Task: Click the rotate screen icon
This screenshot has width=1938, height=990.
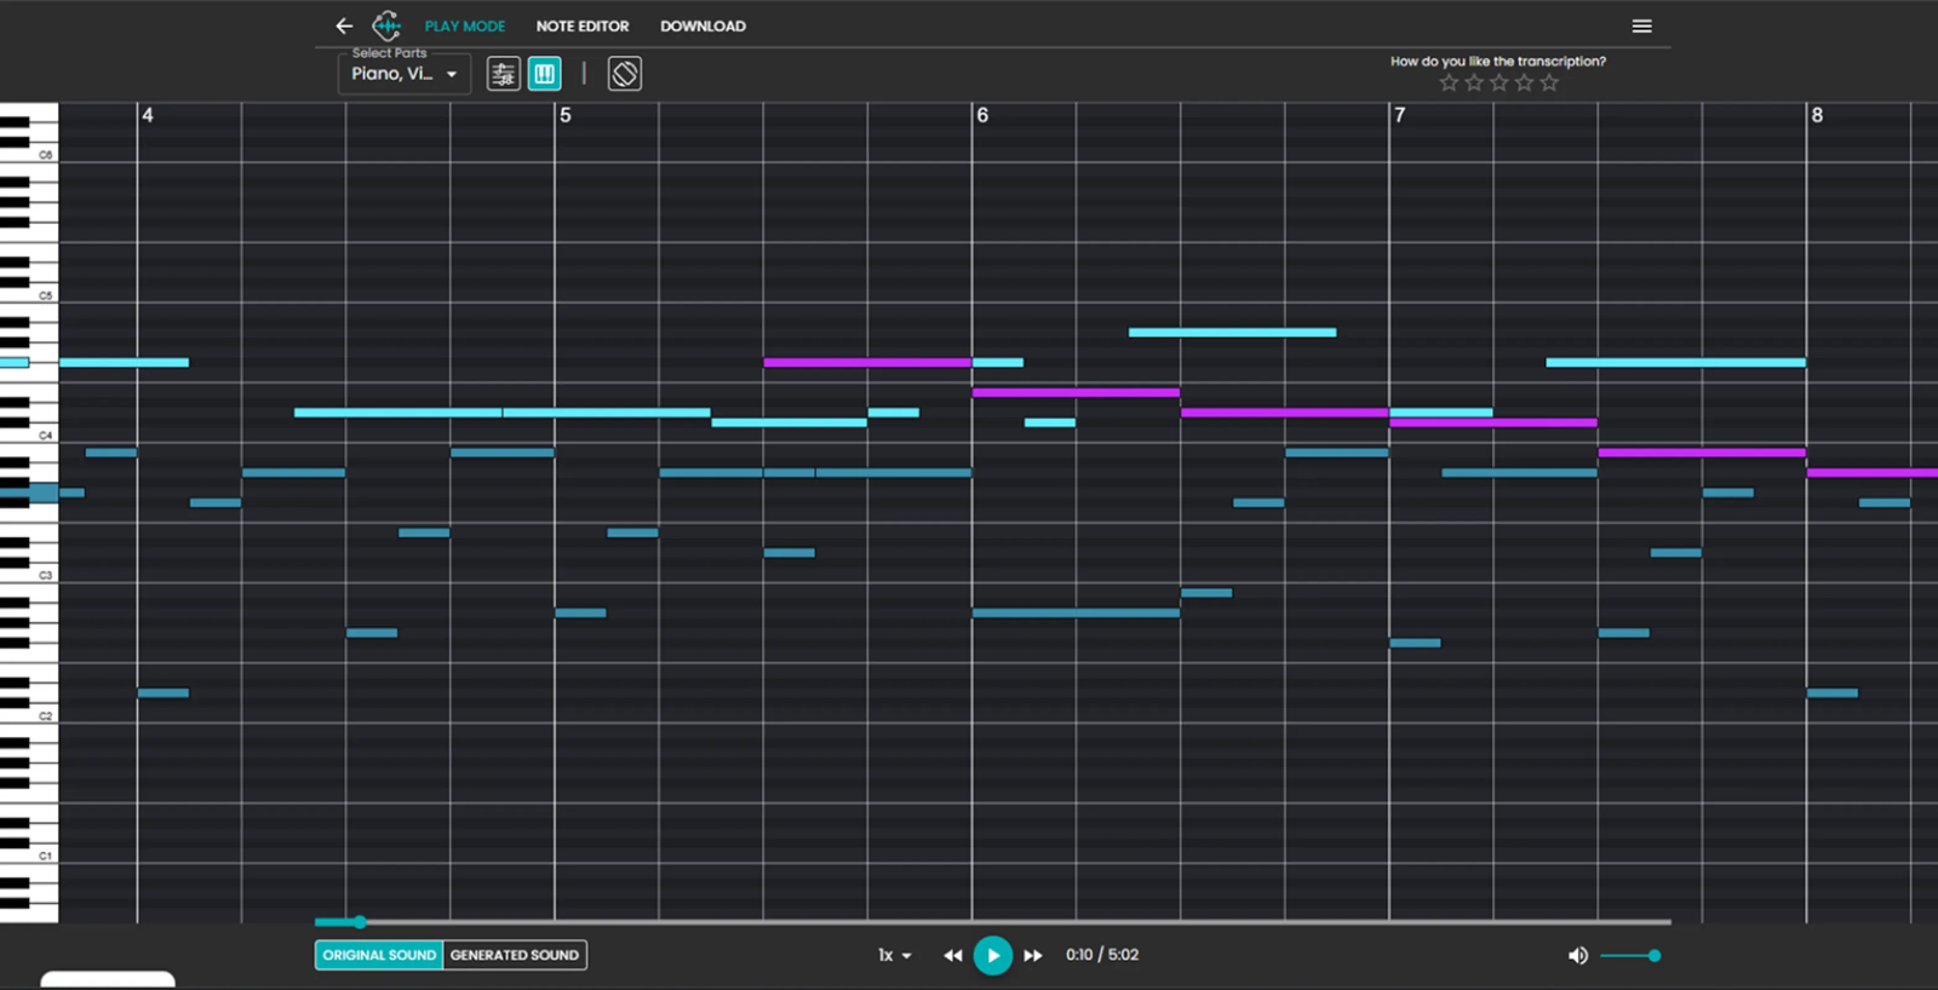Action: (x=625, y=74)
